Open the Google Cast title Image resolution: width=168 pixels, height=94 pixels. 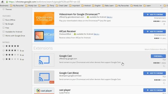point(65,56)
